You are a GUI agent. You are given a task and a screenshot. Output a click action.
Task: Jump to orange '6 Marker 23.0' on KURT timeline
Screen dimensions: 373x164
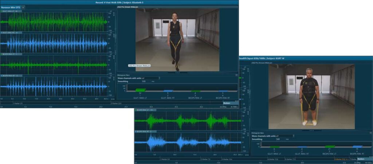tap(342, 159)
